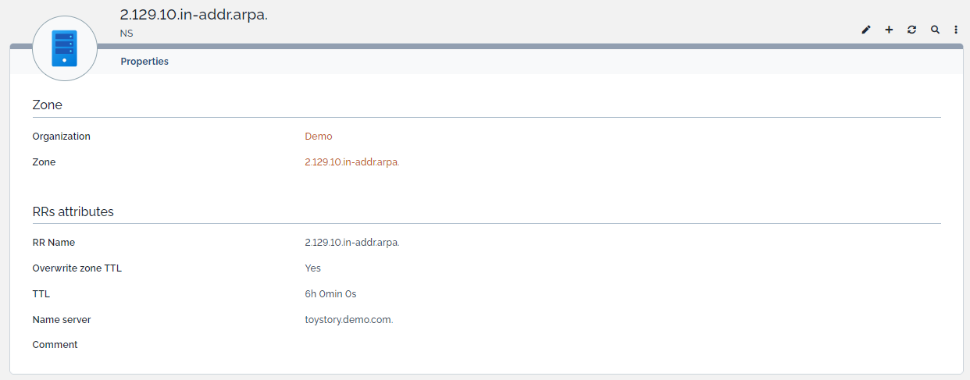Click the TTL value 6h 0min 0s

pos(330,294)
